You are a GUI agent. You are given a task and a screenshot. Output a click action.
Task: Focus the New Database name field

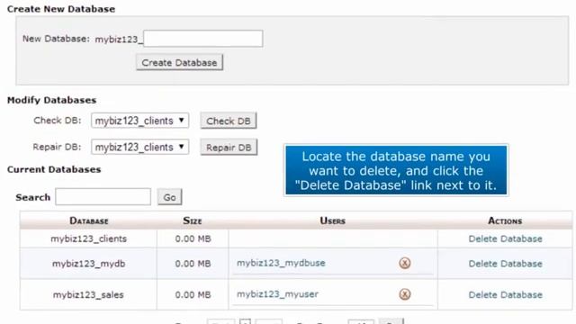203,39
